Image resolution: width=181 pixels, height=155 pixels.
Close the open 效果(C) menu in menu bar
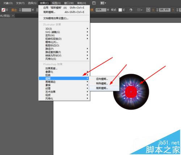(44, 3)
